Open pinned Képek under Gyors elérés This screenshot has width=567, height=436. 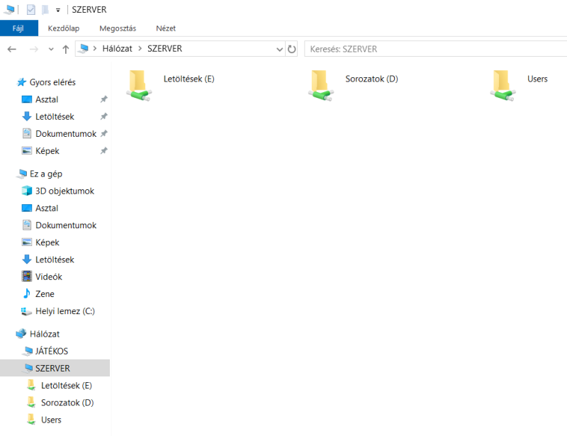pos(47,151)
